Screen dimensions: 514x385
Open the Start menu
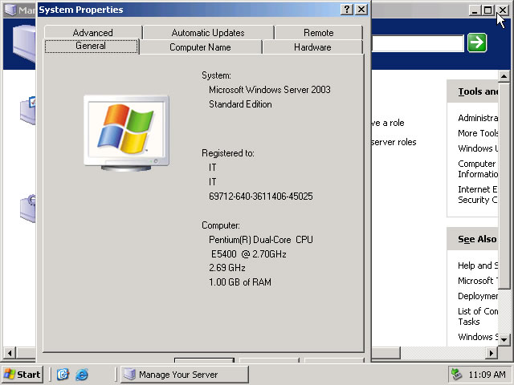click(x=22, y=375)
